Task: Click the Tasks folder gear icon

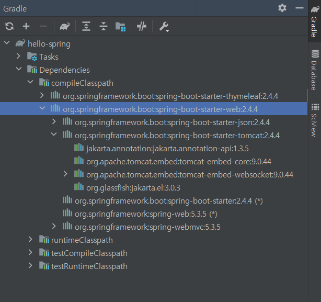Action: (32, 57)
